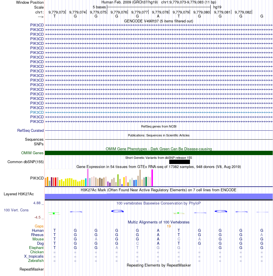Click the Elephant species label
Screen dimensions: 273x276
pyautogui.click(x=36, y=248)
